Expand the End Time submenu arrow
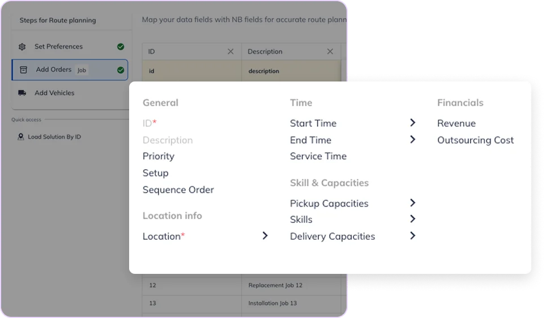546x318 pixels. point(412,139)
